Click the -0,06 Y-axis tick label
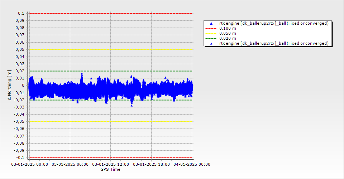Screen dimensions: 344x179 19,129
